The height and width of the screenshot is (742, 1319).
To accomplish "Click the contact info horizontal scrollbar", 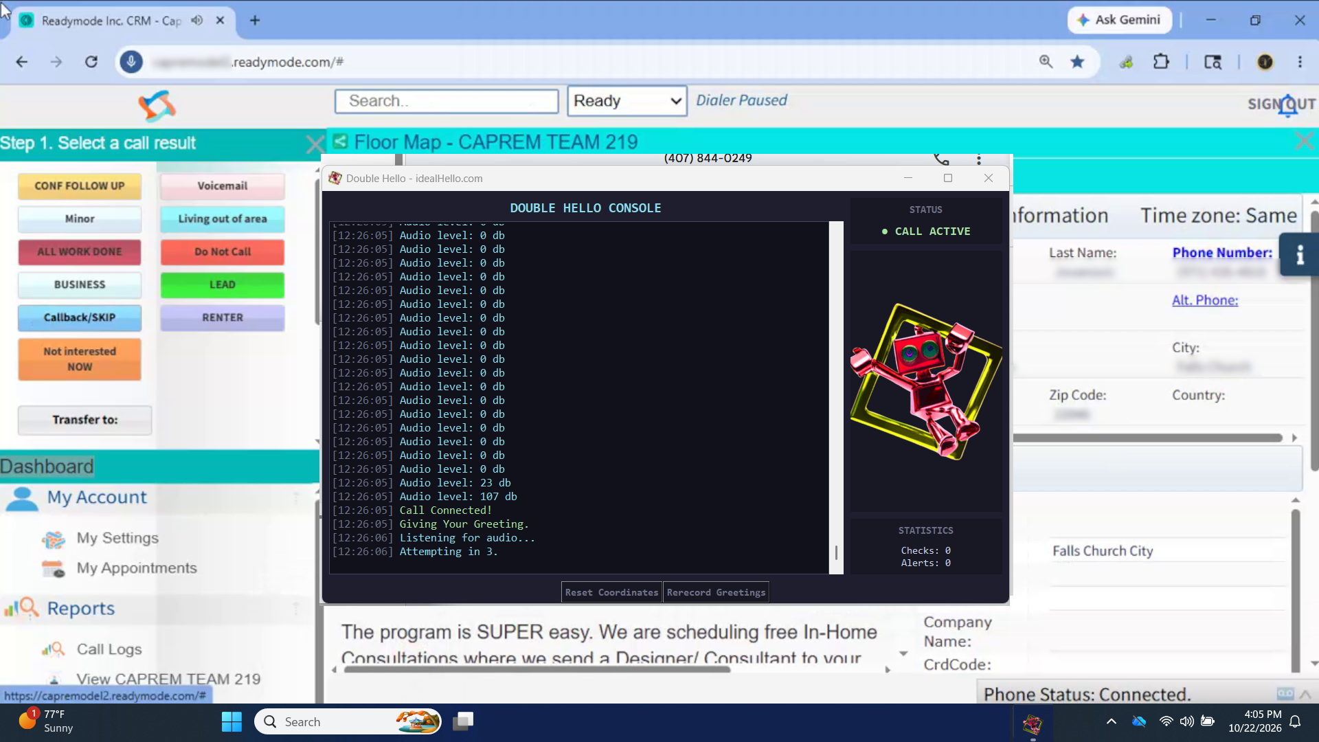I will point(1148,438).
